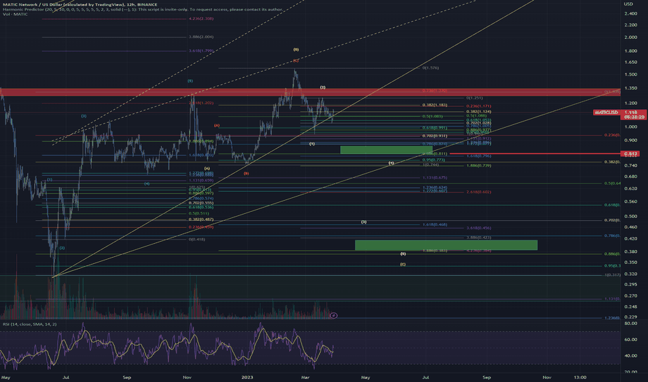Click the 13:00 label on time axis
Screen dimensions: 648x382
pos(580,377)
